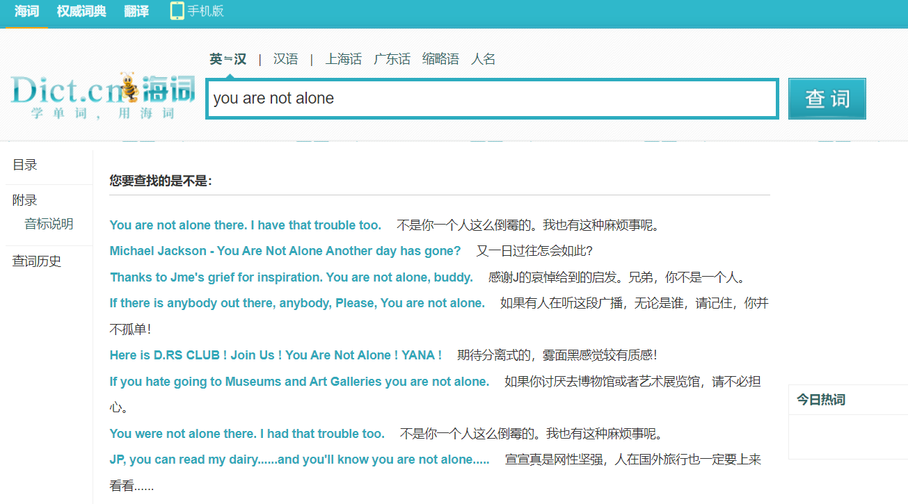Image resolution: width=908 pixels, height=504 pixels.
Task: Open 查词历史 in the sidebar
Action: (37, 261)
